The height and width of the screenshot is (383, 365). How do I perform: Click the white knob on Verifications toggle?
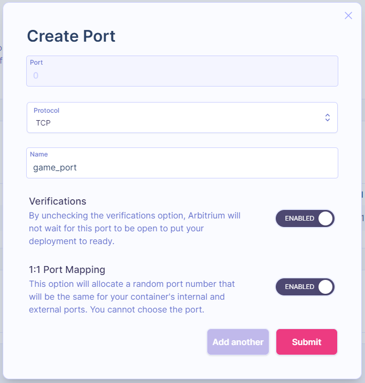(x=324, y=218)
